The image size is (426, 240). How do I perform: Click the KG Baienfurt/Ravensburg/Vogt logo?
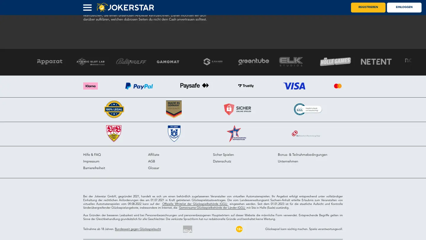[x=306, y=134]
